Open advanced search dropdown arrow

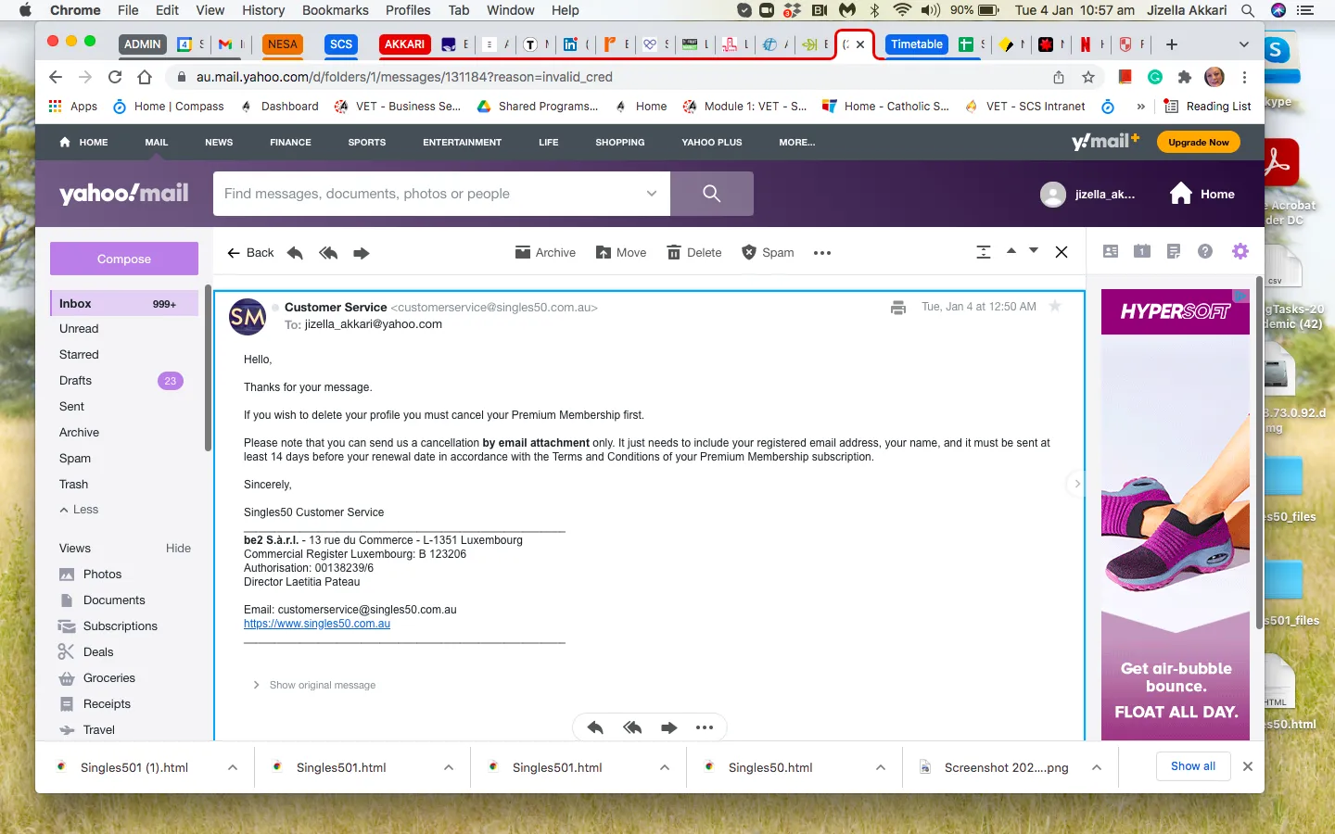[x=652, y=194]
